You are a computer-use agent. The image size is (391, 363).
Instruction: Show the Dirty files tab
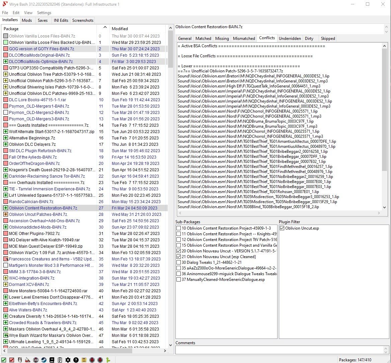(309, 39)
